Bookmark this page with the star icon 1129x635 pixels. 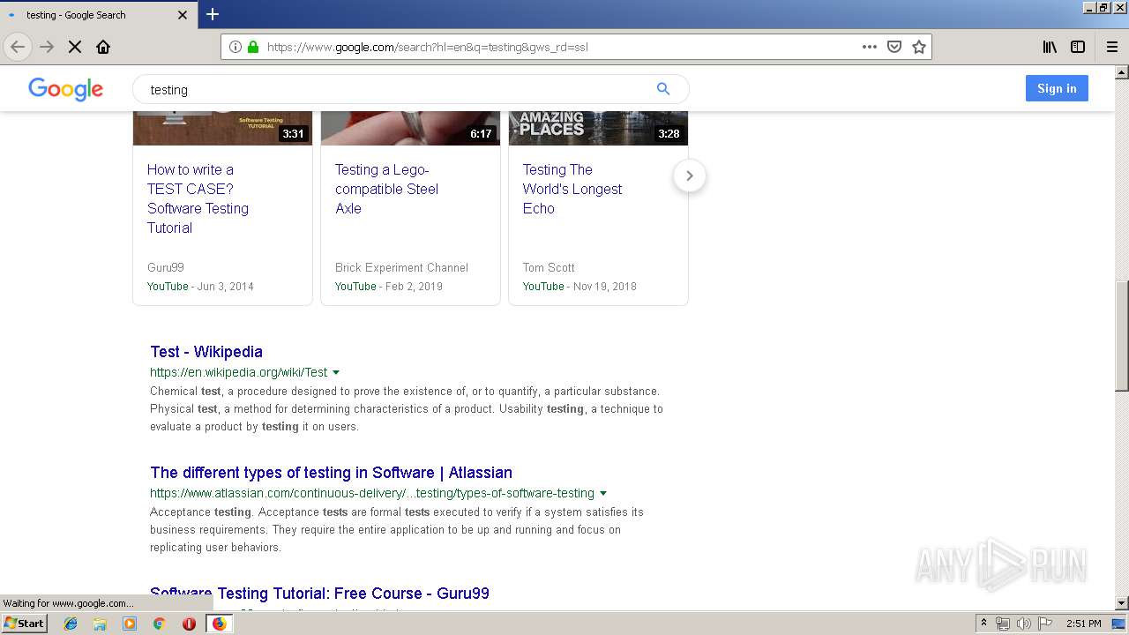[x=919, y=47]
